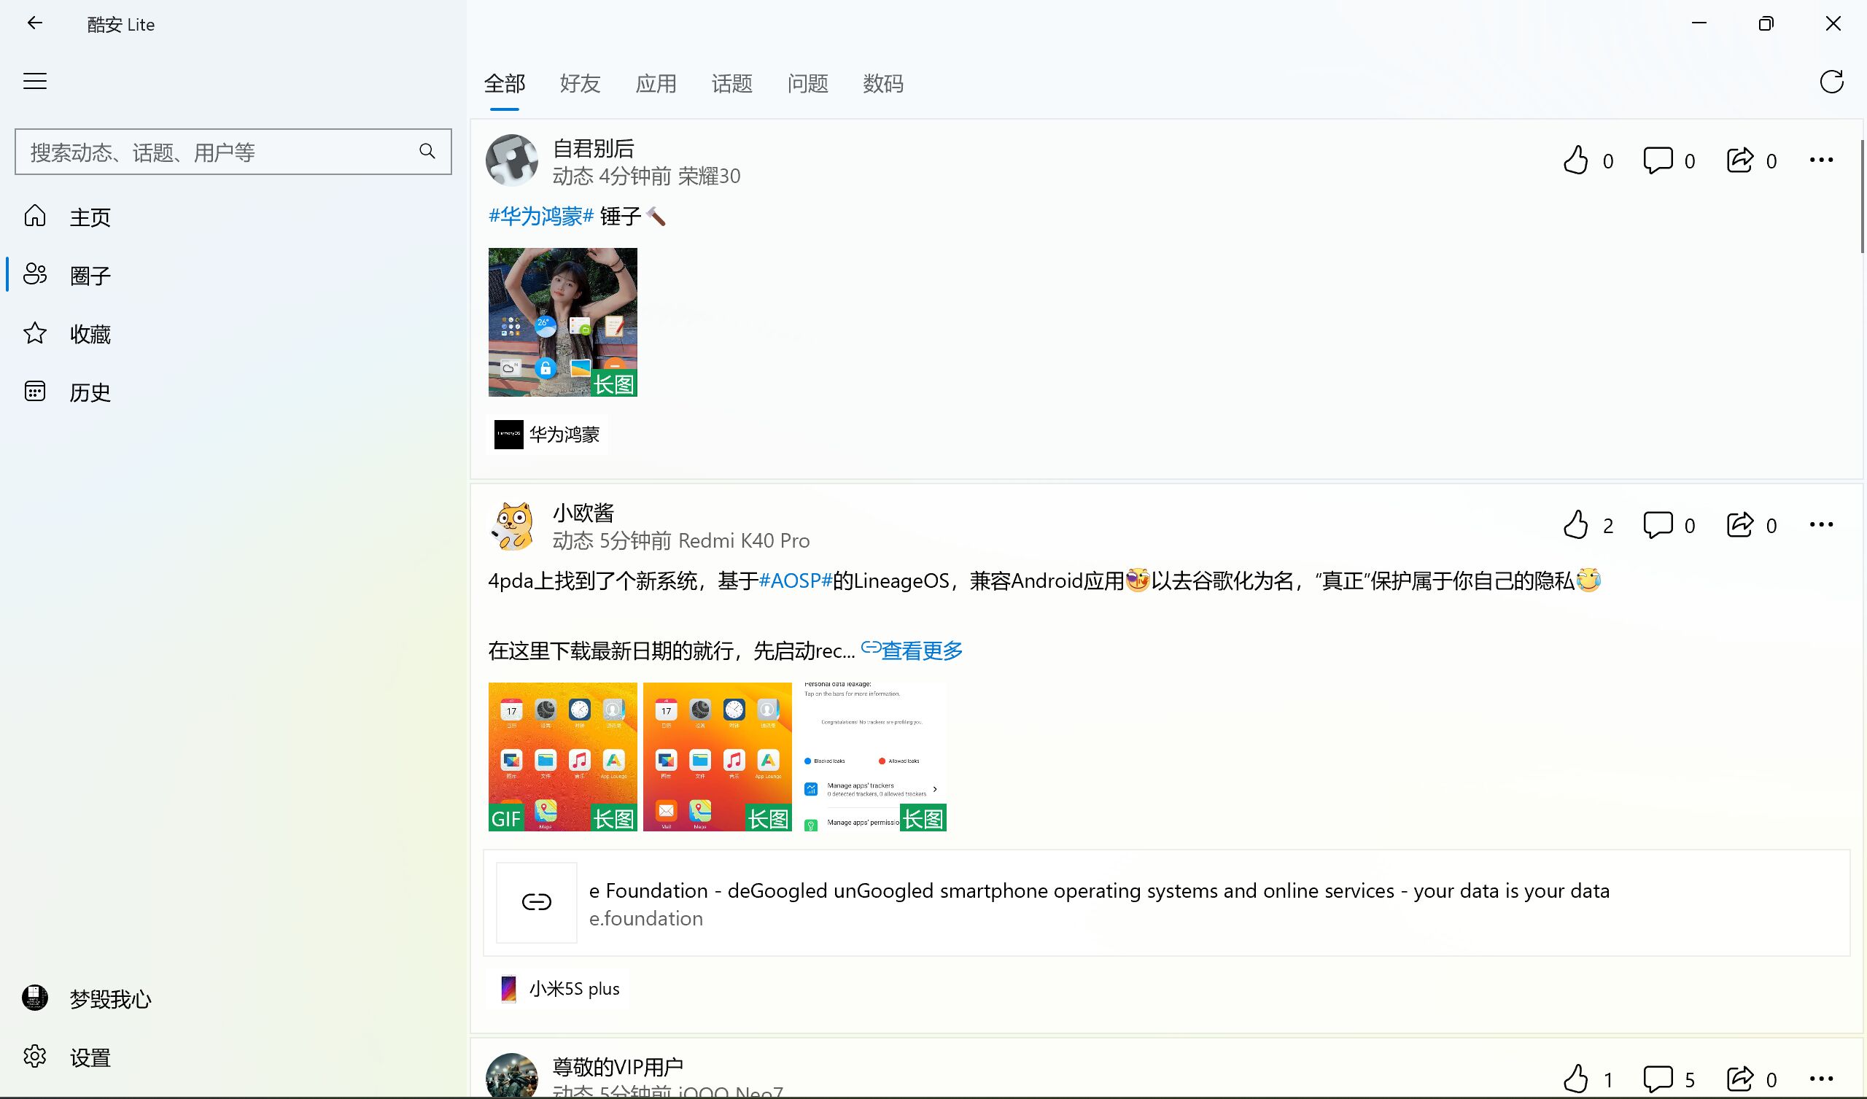Viewport: 1867px width, 1099px height.
Task: Open the GIF thumbnail in 小欧酱's post
Action: 562,757
